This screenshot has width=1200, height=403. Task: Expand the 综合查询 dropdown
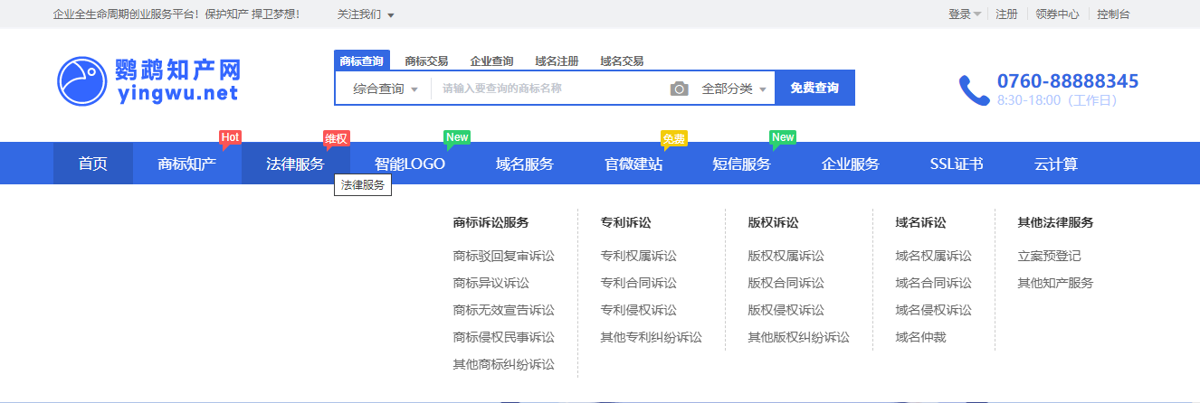386,89
